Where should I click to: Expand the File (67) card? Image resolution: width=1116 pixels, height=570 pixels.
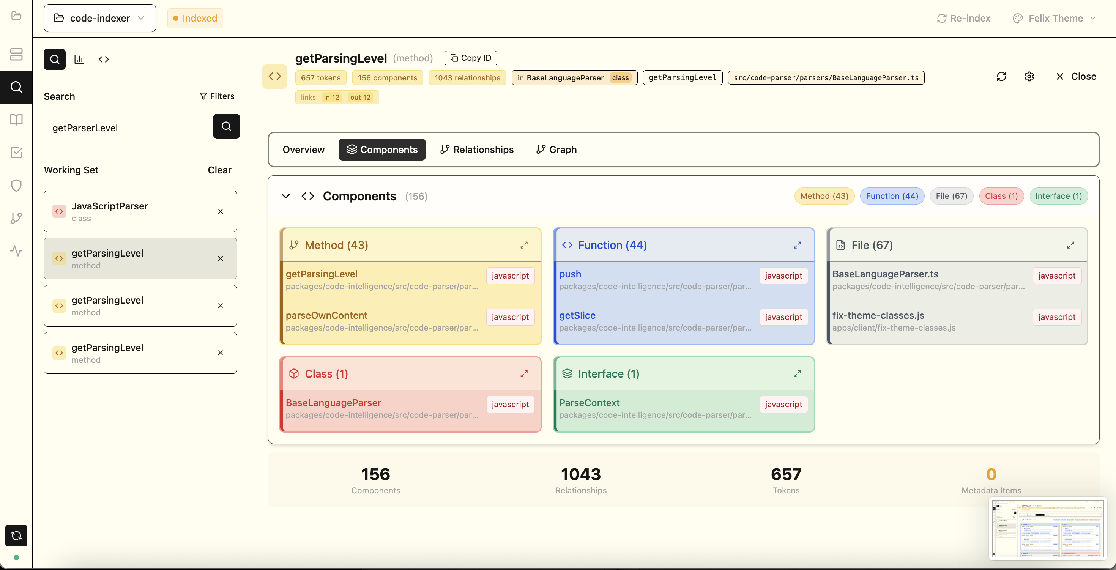coord(1070,245)
